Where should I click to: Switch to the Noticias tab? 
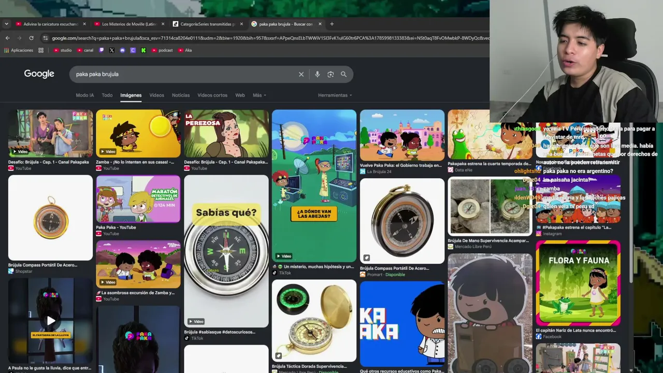[181, 95]
